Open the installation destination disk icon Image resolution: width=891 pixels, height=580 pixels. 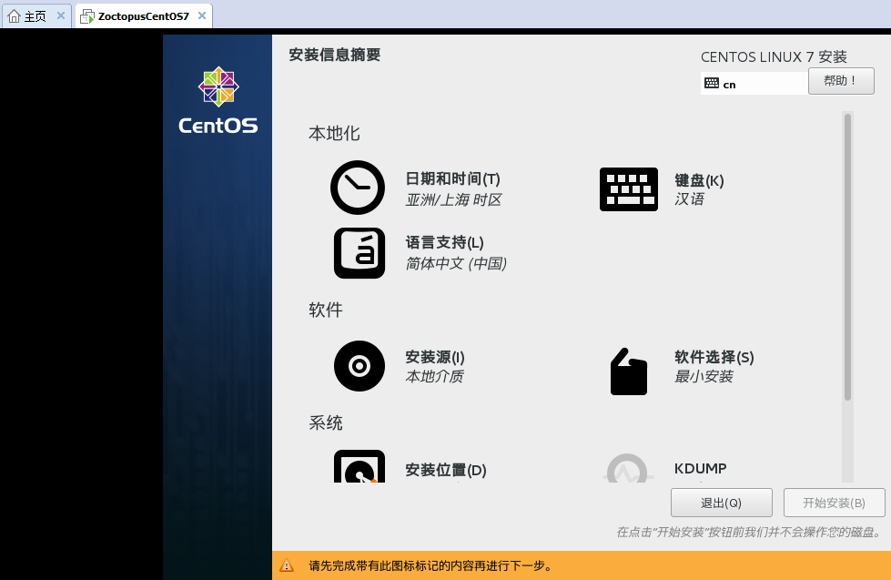pyautogui.click(x=359, y=466)
